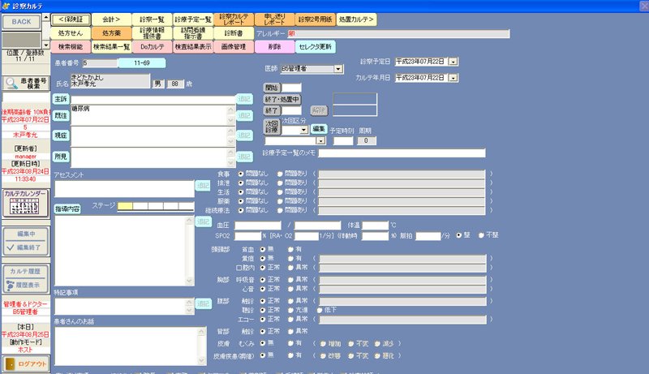Image resolution: width=649 pixels, height=374 pixels.
Task: Click the 追記 button beside 特記事項 field
Action: pos(203,303)
